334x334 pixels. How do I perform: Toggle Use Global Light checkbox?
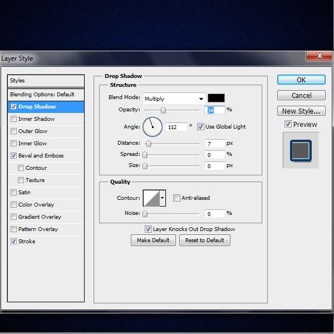pos(200,127)
